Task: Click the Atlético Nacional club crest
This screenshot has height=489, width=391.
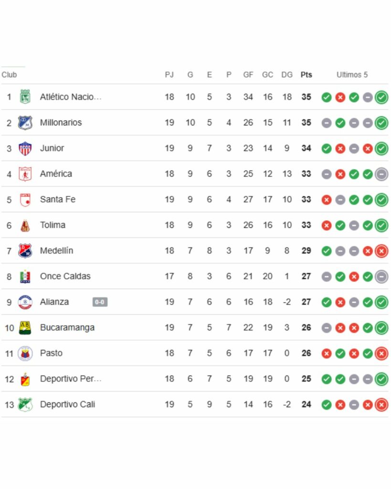Action: [x=25, y=96]
